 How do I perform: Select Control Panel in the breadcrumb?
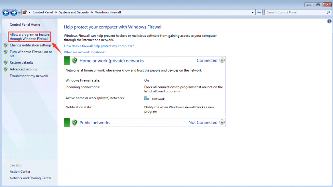pos(43,12)
